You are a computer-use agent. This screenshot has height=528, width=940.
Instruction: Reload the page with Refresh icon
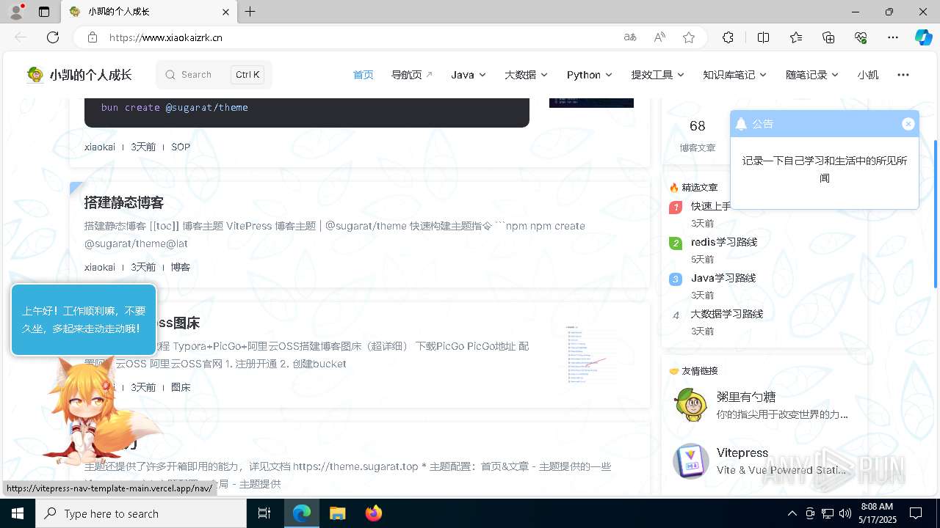[x=53, y=37]
